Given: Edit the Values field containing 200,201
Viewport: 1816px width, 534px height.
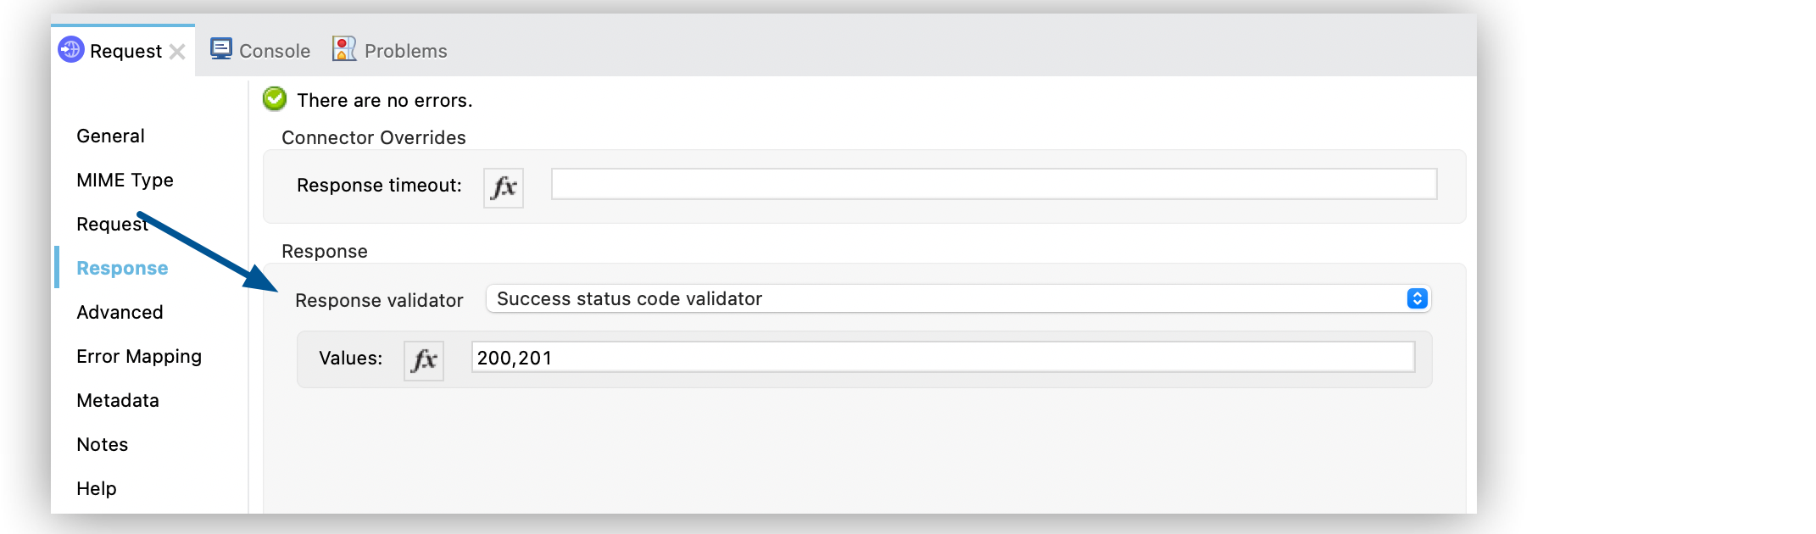Looking at the screenshot, I should click(x=941, y=359).
